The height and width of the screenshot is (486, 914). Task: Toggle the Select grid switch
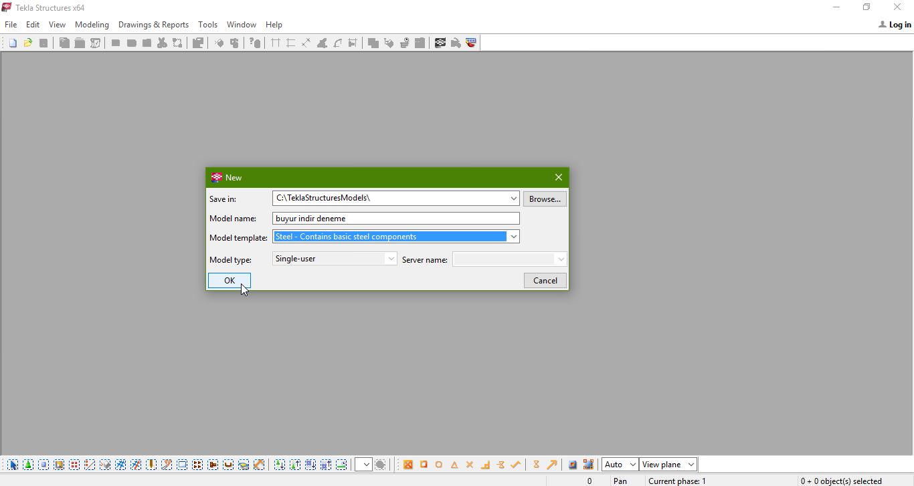pos(120,465)
